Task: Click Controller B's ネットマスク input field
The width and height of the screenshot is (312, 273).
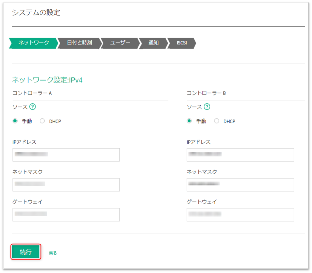Action: pos(240,185)
